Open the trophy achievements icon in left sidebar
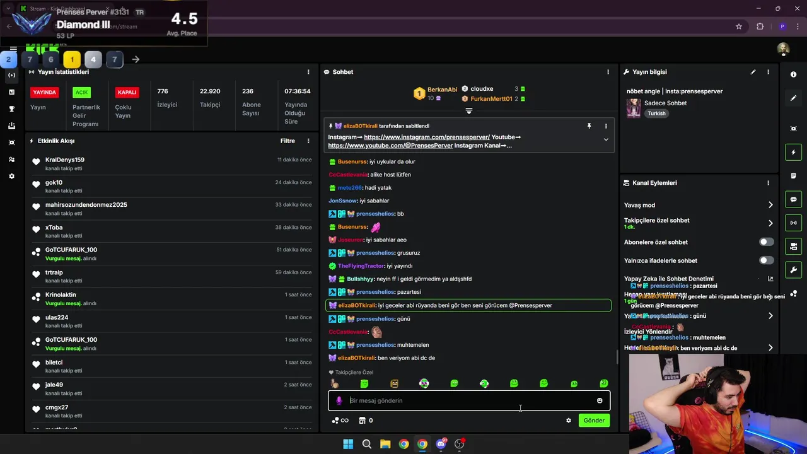The width and height of the screenshot is (807, 454). coord(11,109)
